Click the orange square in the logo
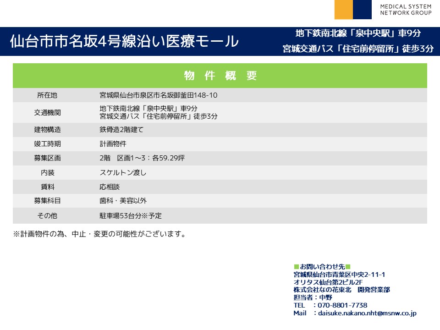The height and width of the screenshot is (330, 440). coord(344,10)
